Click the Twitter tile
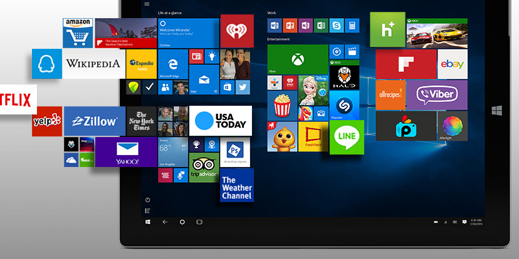The image size is (519, 259). click(243, 88)
